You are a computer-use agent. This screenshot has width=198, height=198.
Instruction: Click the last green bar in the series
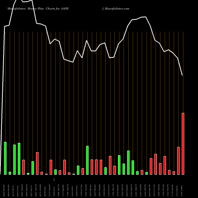[x=147, y=173]
